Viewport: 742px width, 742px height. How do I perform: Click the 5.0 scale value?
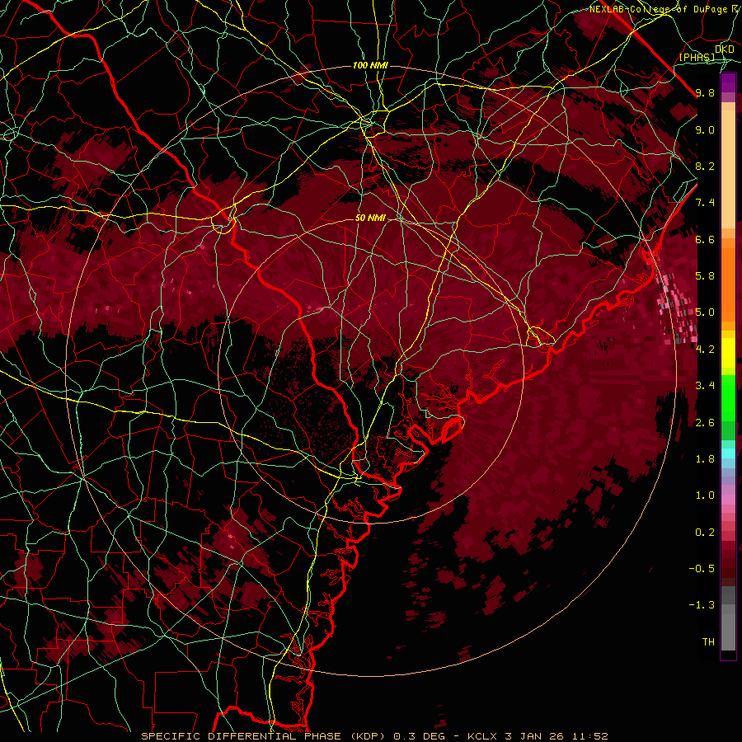[705, 312]
